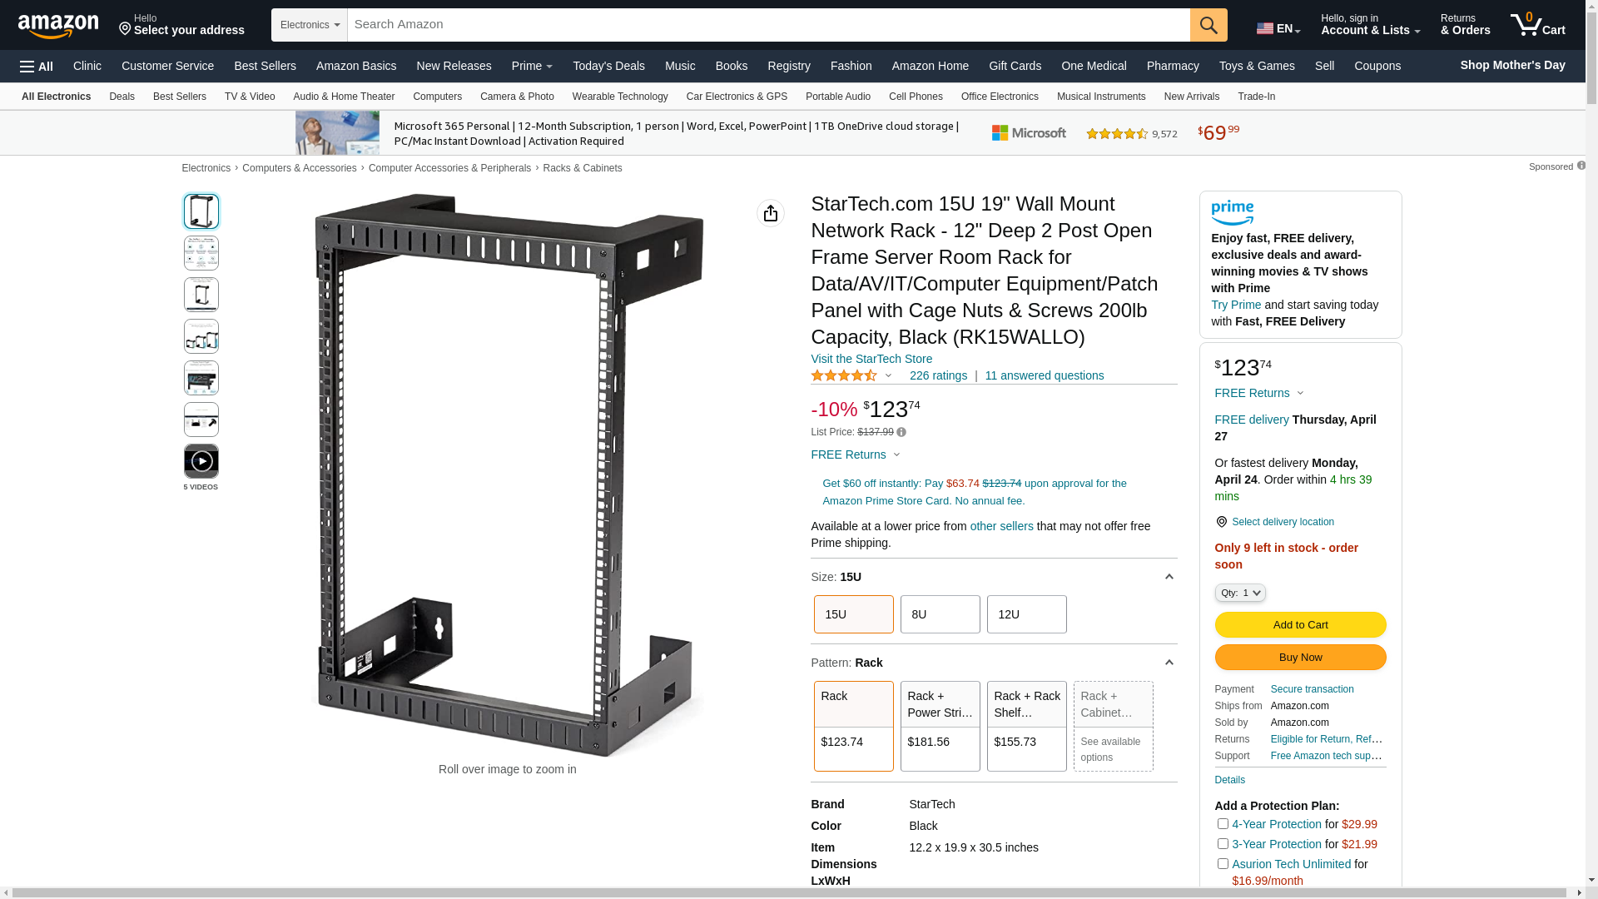
Task: Select the 8U size swatch
Action: (940, 614)
